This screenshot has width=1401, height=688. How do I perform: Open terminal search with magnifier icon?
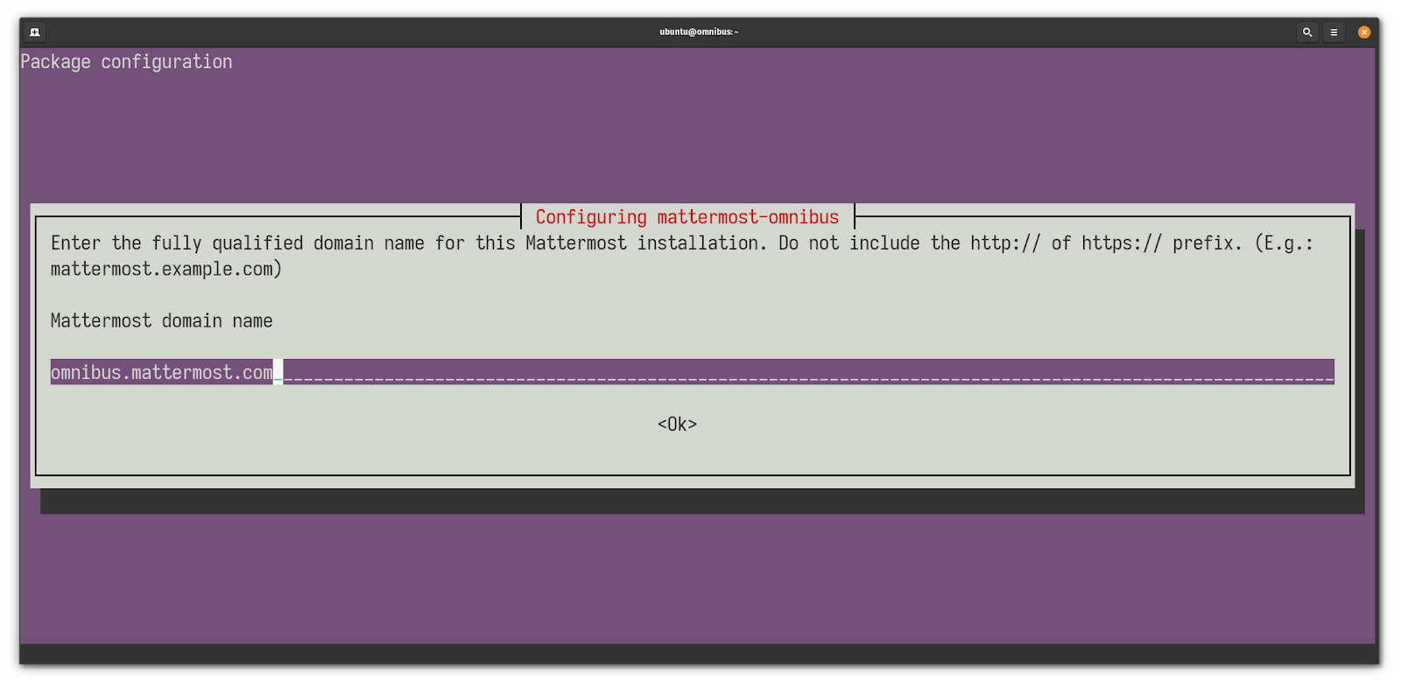tap(1307, 32)
